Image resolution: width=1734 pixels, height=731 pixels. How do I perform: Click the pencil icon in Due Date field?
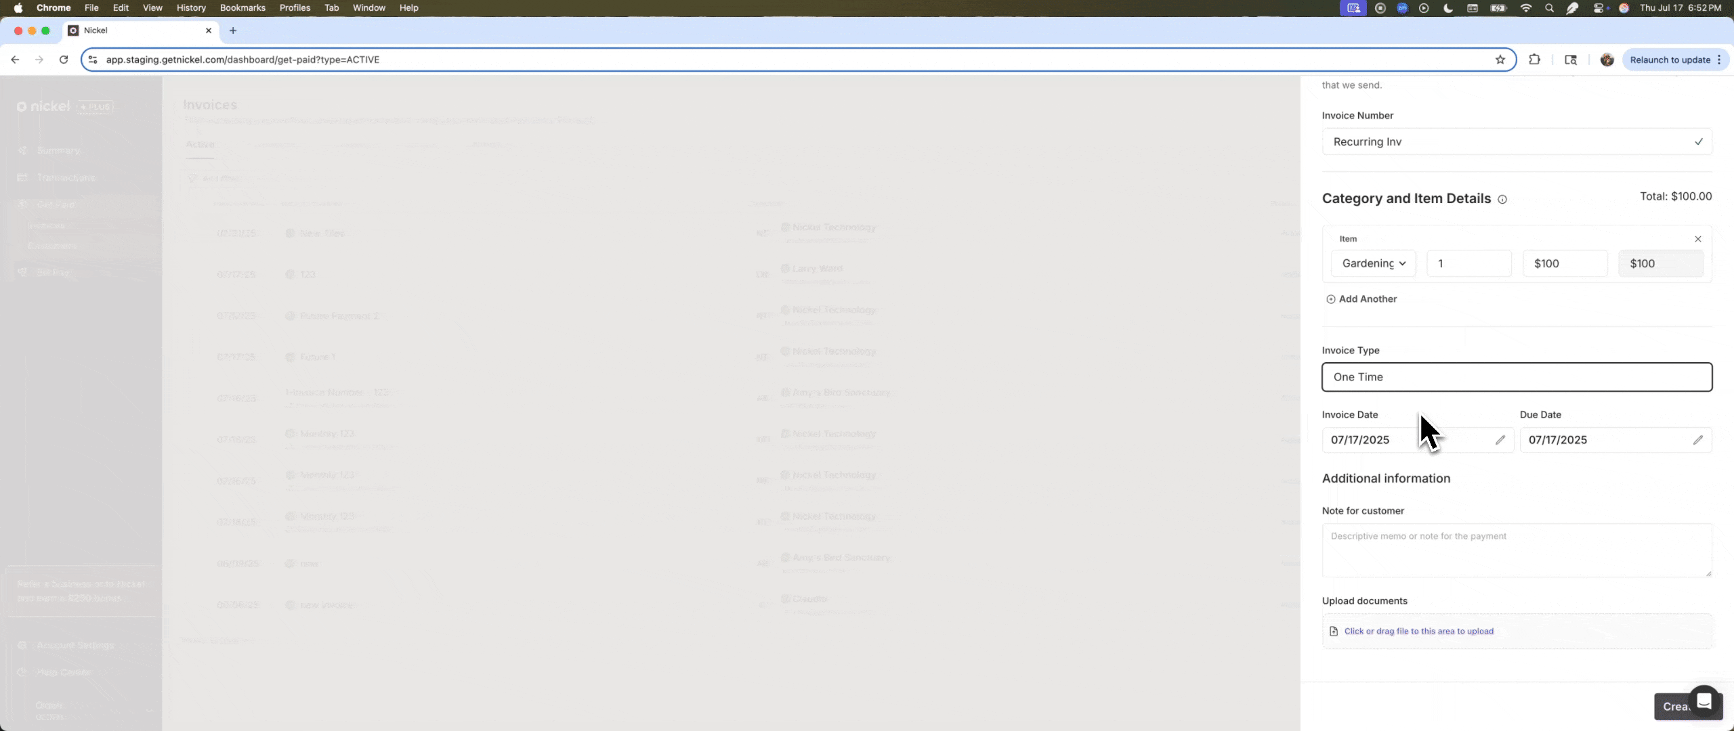pyautogui.click(x=1697, y=440)
